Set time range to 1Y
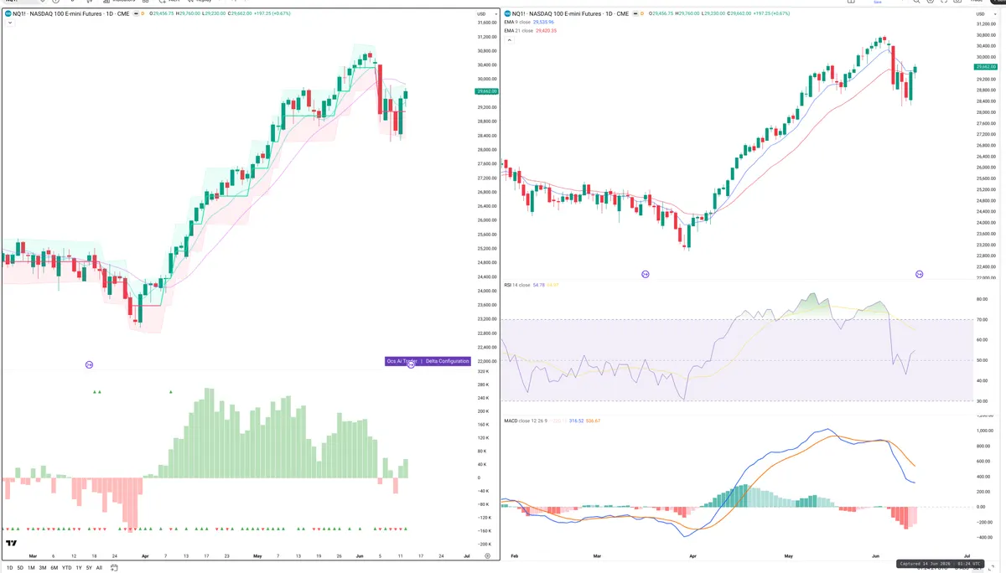Viewport: 1006px width, 573px height. point(79,568)
